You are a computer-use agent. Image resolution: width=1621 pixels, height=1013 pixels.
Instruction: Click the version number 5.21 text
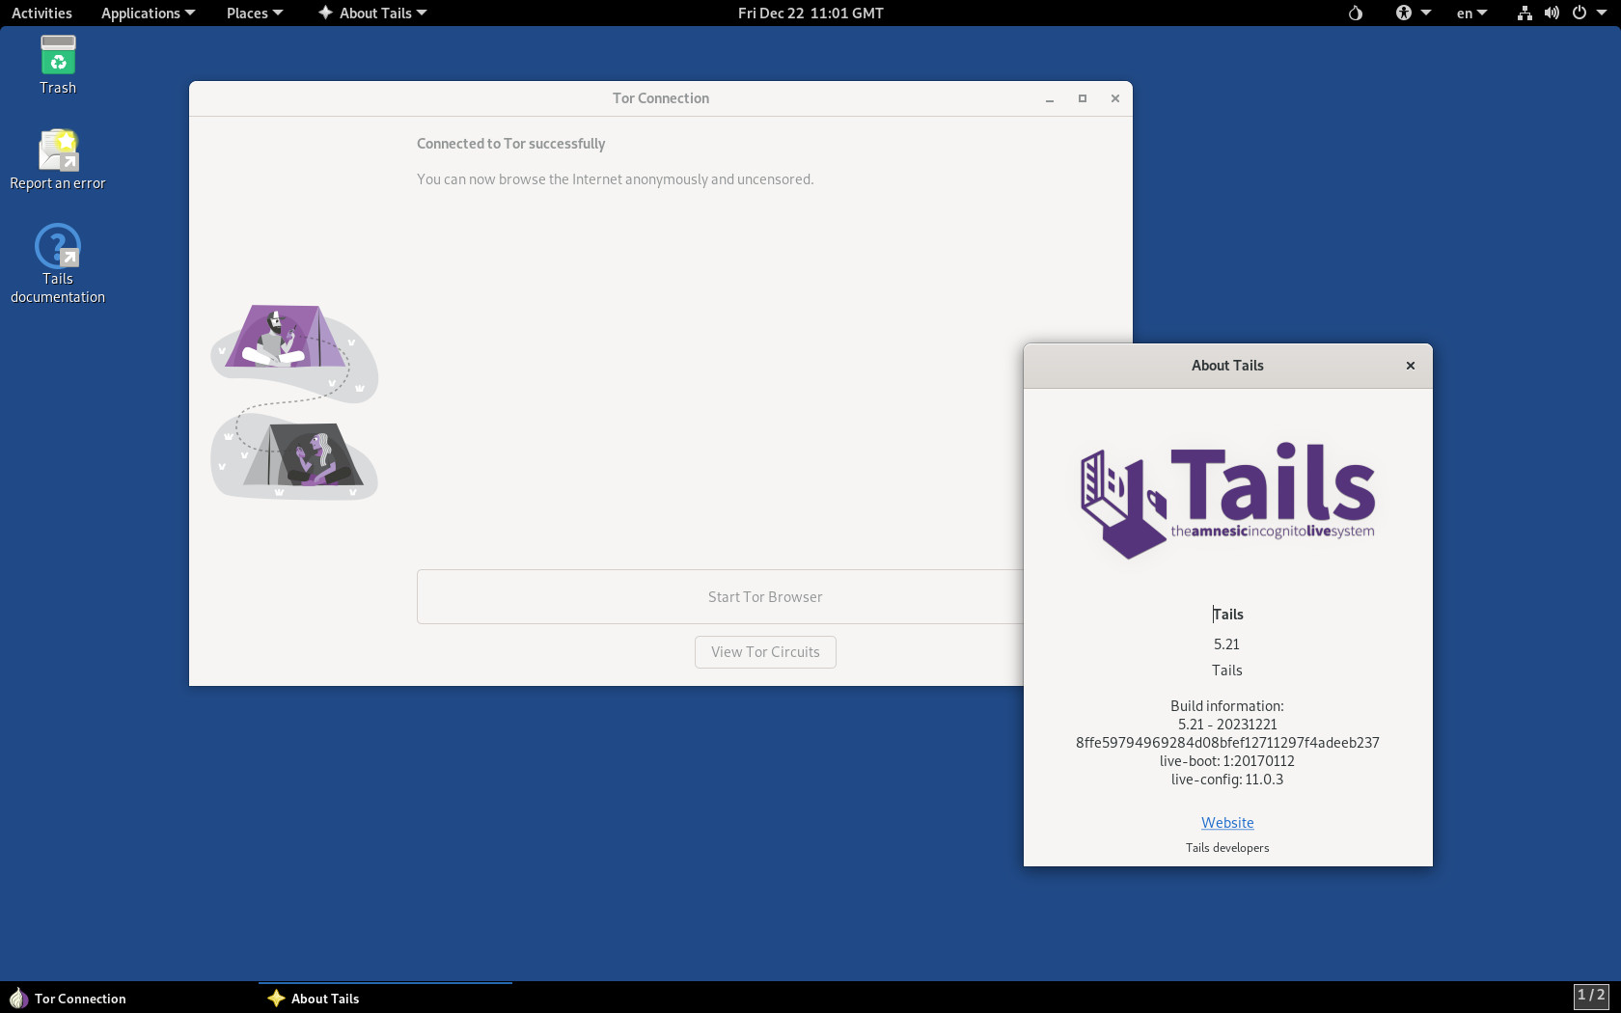(1226, 644)
